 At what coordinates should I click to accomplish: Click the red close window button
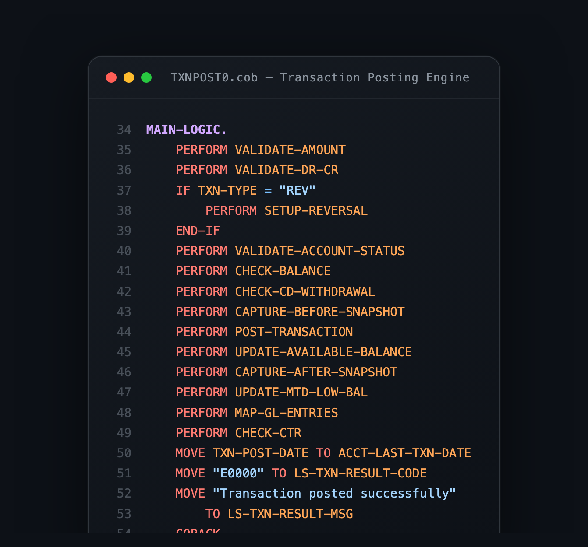(x=112, y=77)
